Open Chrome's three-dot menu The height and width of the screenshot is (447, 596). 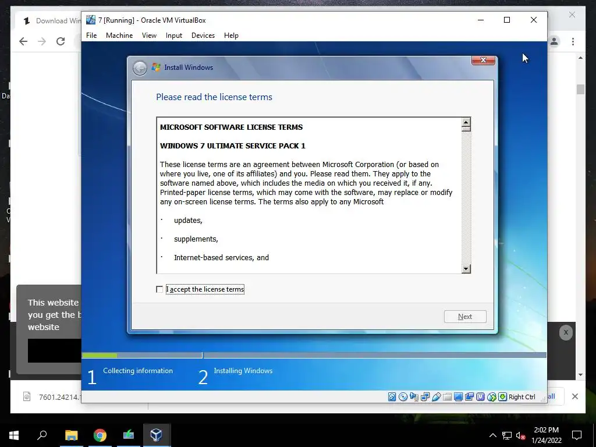(x=573, y=41)
